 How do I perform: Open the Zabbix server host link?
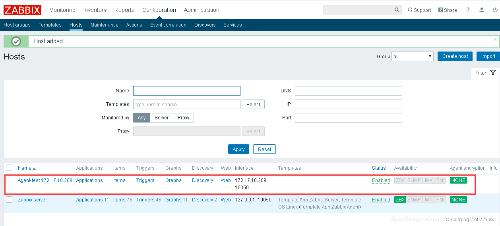[32, 200]
